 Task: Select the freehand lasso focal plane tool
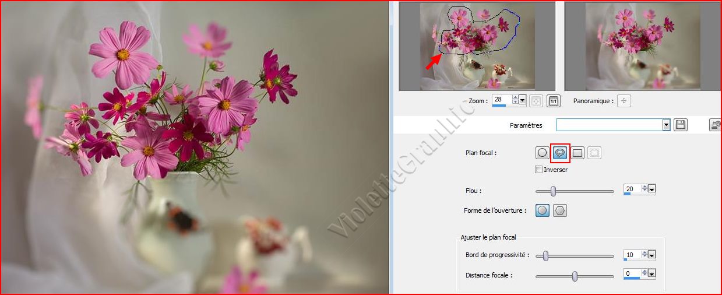coord(559,153)
